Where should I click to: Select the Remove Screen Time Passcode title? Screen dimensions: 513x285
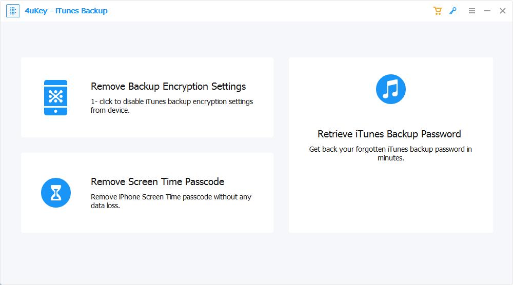tap(157, 181)
